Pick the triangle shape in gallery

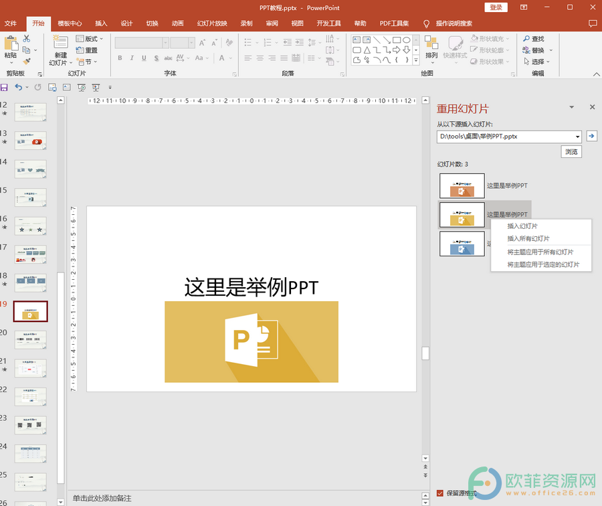tap(367, 50)
